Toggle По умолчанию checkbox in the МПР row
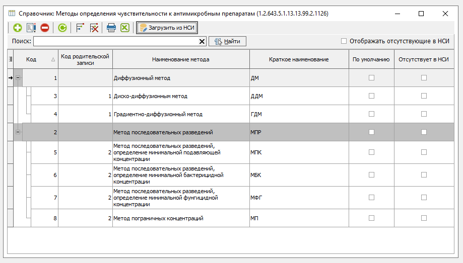 371,132
